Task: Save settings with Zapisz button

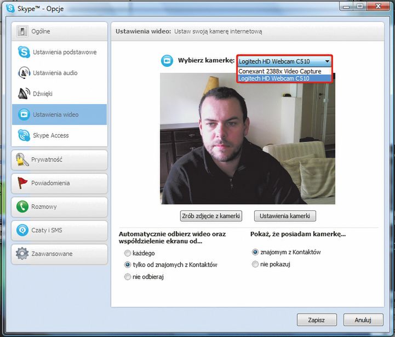Action: coord(317,320)
